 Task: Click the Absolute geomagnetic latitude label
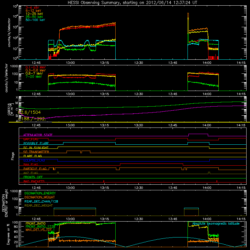[216, 223]
